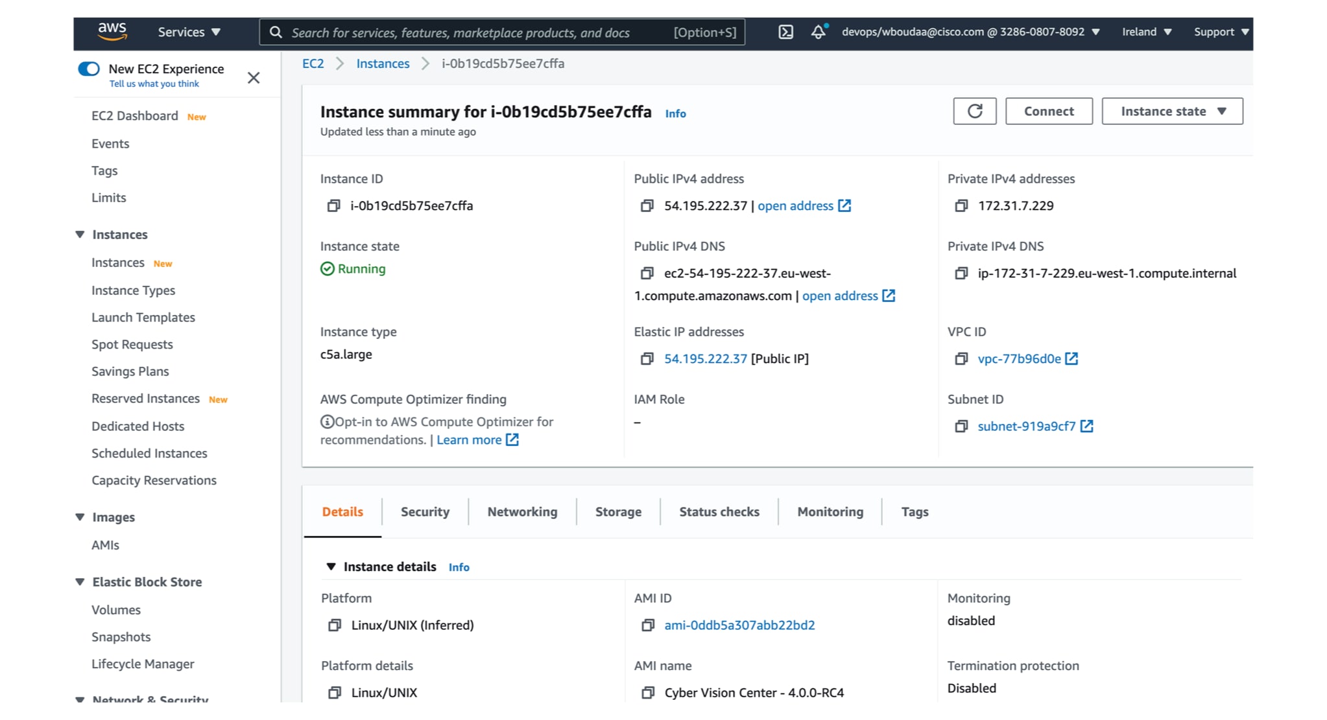Viewport: 1327px width, 720px height.
Task: Close the New EC2 Experience banner
Action: [x=254, y=78]
